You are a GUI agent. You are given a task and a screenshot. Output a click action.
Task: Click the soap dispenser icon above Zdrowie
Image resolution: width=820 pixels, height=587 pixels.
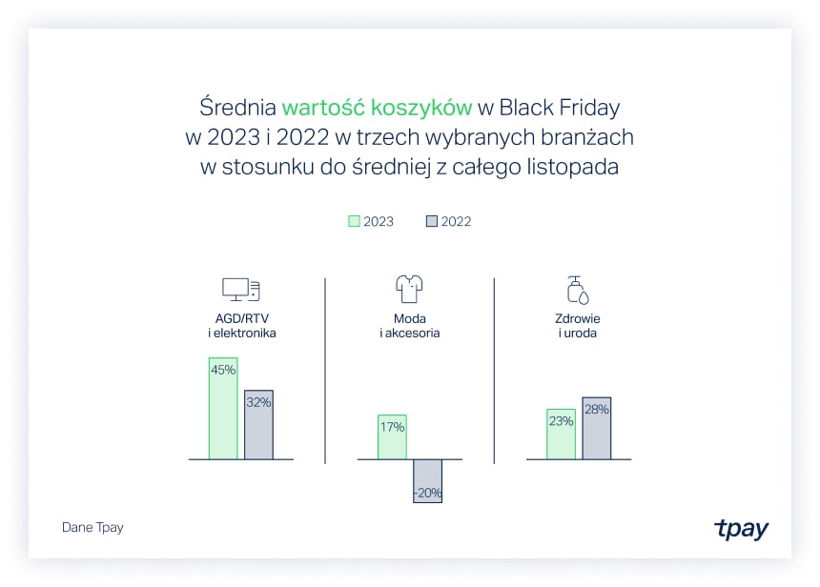(x=577, y=289)
